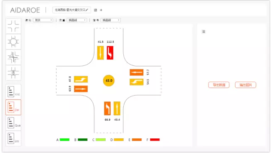Click the central 43.0 delay circle
The width and height of the screenshot is (271, 153).
(x=109, y=80)
